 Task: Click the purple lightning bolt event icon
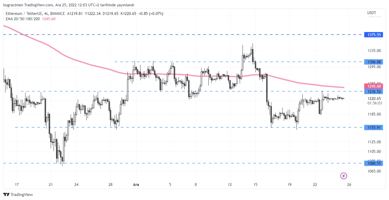(343, 176)
